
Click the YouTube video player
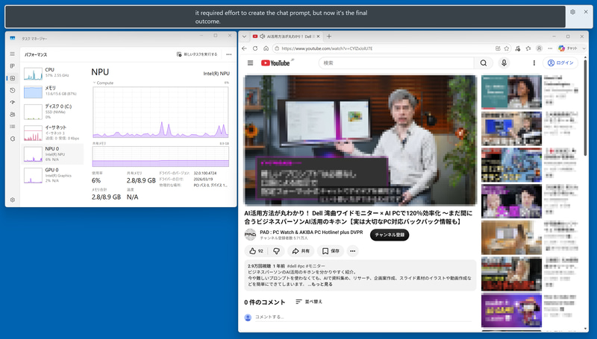point(360,140)
